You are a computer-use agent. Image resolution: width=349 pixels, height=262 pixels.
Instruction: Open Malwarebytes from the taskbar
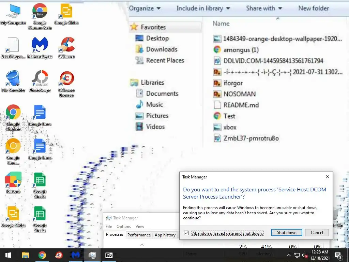75,255
